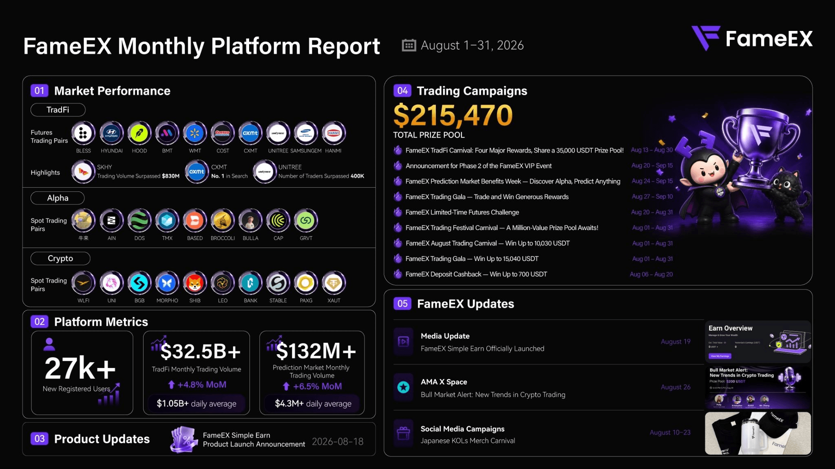Viewport: 835px width, 469px height.
Task: Click the Prediction Market Benefits Week campaign
Action: pos(533,181)
